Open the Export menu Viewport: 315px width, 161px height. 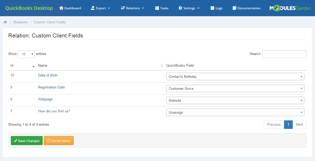(x=100, y=8)
